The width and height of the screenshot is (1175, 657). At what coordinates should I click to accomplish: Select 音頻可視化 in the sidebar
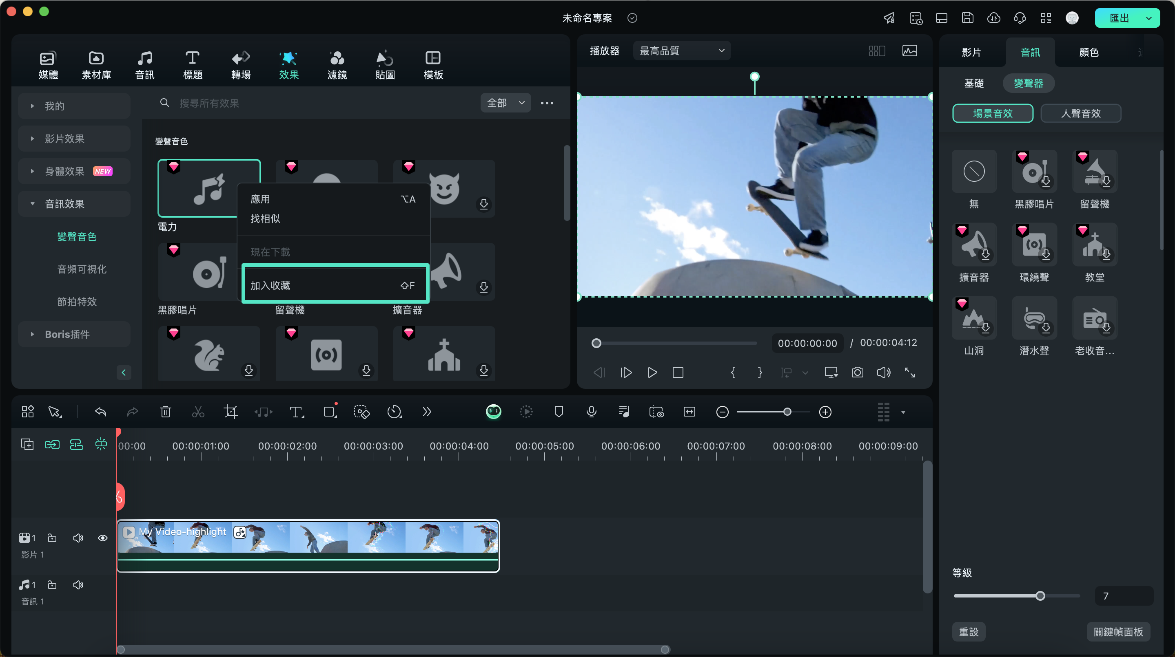[x=82, y=269]
